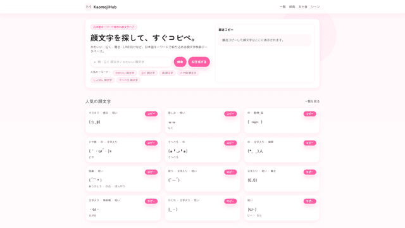Copy the なく crying kaomoji
This screenshot has width=405, height=228.
[x=230, y=114]
